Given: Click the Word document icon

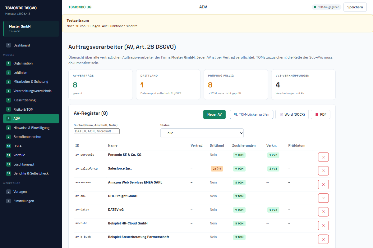Looking at the screenshot, I should point(281,114).
